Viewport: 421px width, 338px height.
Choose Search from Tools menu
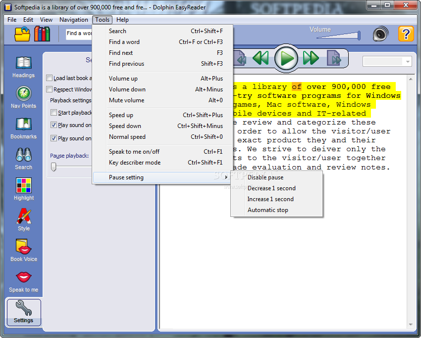[x=162, y=31]
